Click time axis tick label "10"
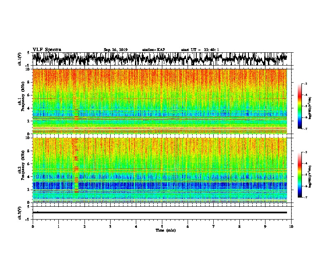 click(291, 227)
